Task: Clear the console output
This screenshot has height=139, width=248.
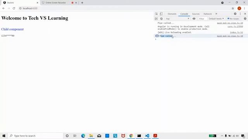Action: (x=161, y=19)
